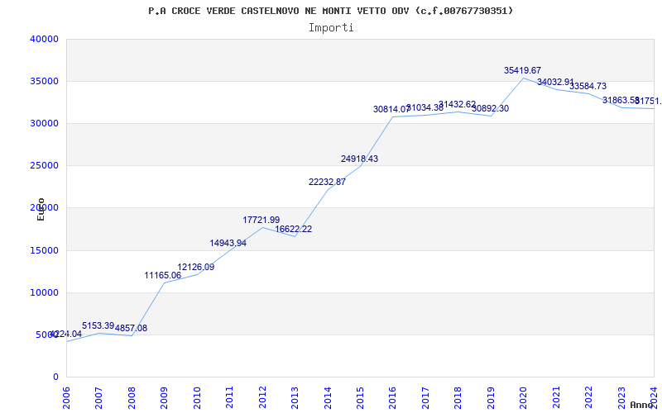Click y-axis tick label 0
This screenshot has width=662, height=413.
coord(55,377)
